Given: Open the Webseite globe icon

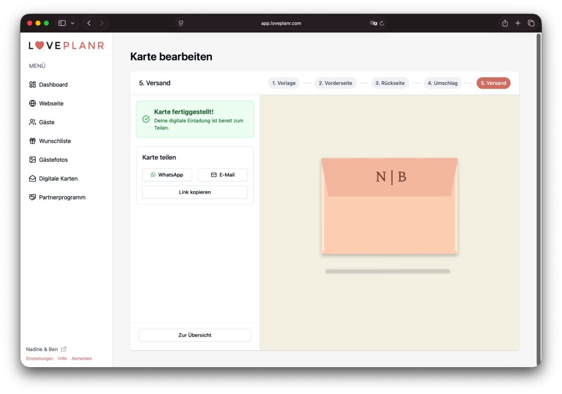Looking at the screenshot, I should coord(32,104).
